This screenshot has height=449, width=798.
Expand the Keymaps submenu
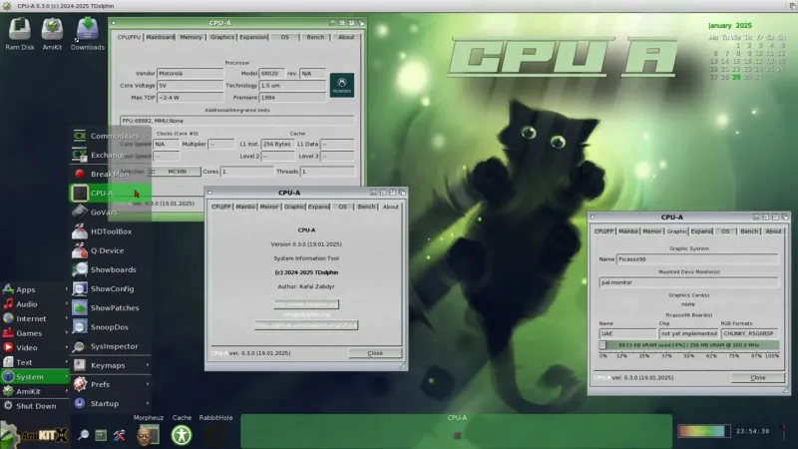tap(110, 365)
